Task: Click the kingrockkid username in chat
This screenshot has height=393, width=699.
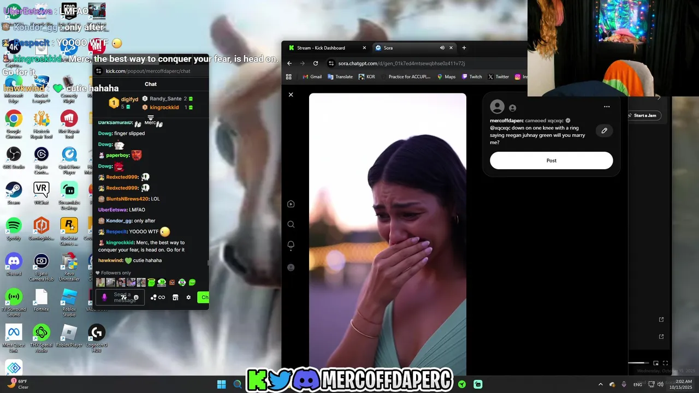Action: [120, 243]
